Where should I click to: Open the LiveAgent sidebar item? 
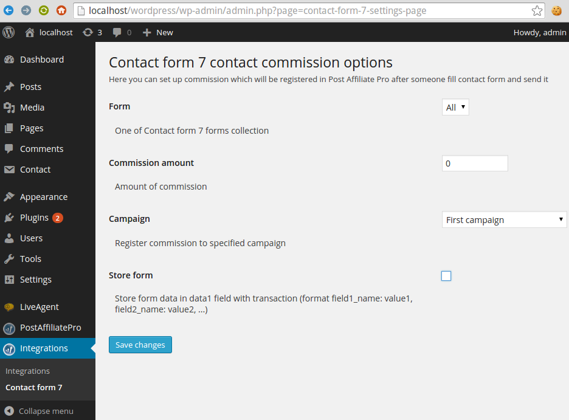click(x=39, y=307)
